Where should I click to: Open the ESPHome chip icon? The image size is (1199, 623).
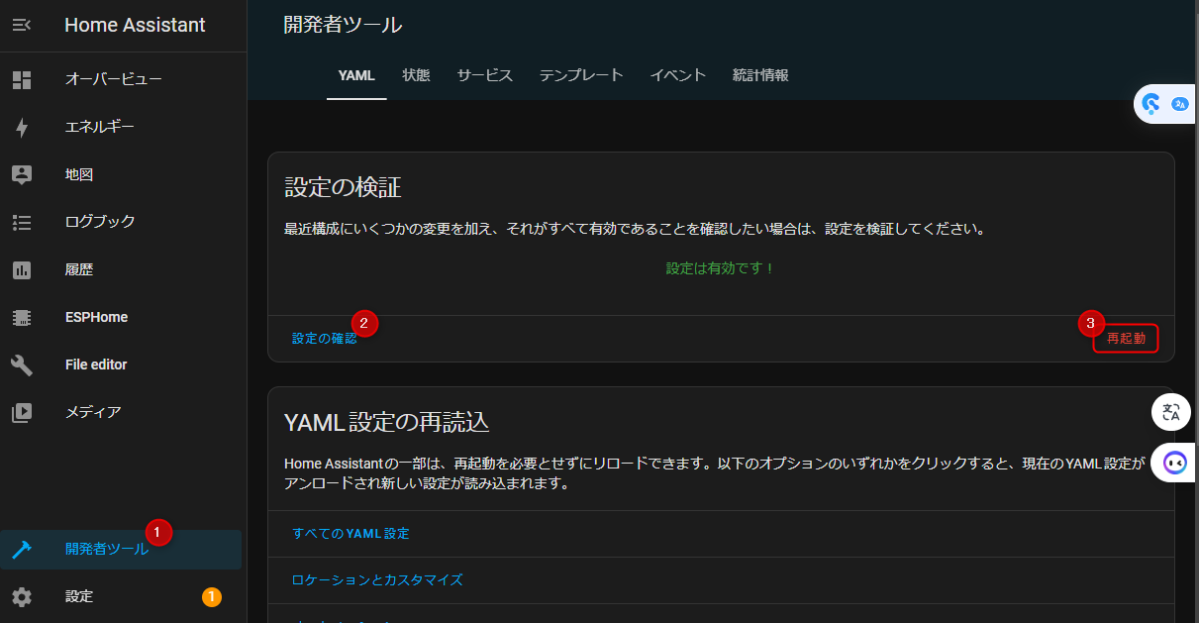coord(22,317)
